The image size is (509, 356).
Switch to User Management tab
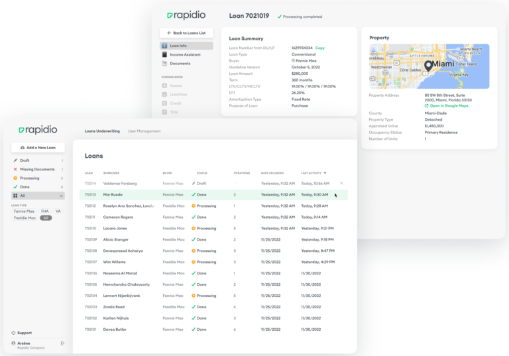click(x=144, y=131)
